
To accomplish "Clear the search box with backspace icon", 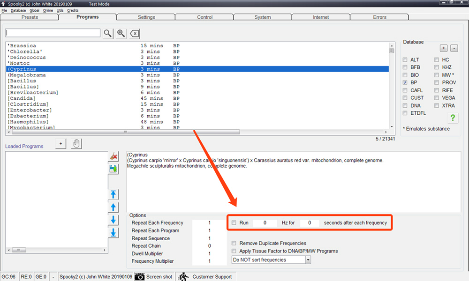I will pyautogui.click(x=134, y=33).
